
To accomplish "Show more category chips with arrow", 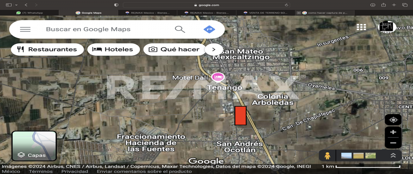I will [x=213, y=49].
